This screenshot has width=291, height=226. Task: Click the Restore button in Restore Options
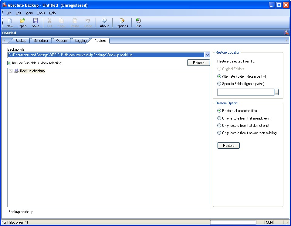(x=228, y=146)
